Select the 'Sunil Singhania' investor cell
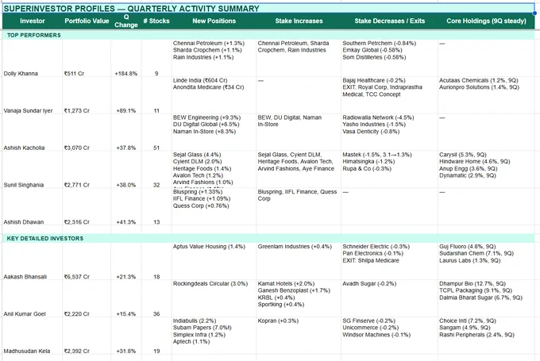This screenshot has width=540, height=361. click(33, 170)
